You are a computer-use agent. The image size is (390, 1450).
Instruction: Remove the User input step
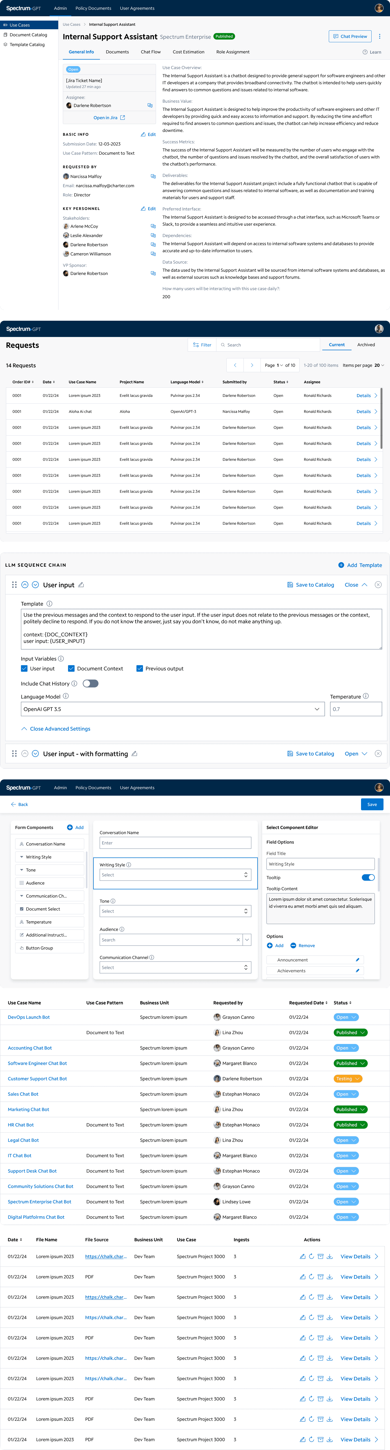378,585
